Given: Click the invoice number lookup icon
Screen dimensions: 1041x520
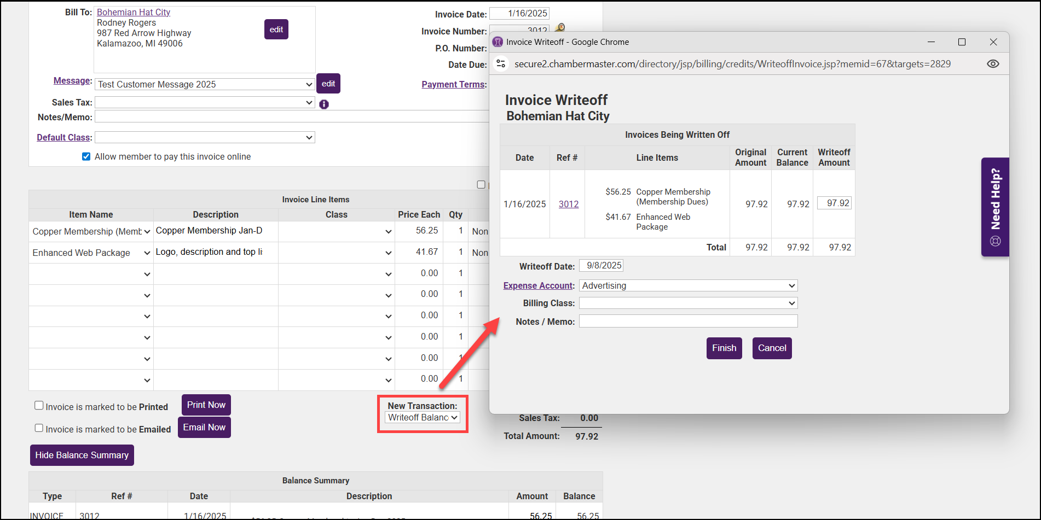Looking at the screenshot, I should click(x=560, y=28).
